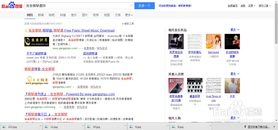Expand arrow beside www.gangqinpu.com/song... URL
The image size is (278, 130).
(60, 107)
